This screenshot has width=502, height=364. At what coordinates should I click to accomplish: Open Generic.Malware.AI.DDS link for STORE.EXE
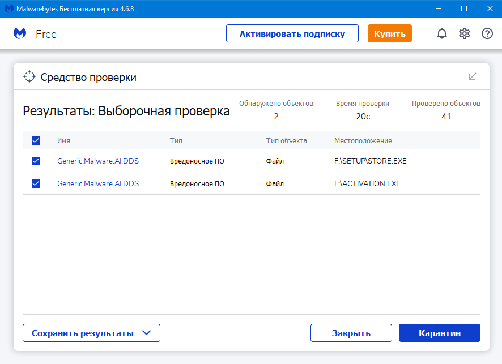coord(97,161)
